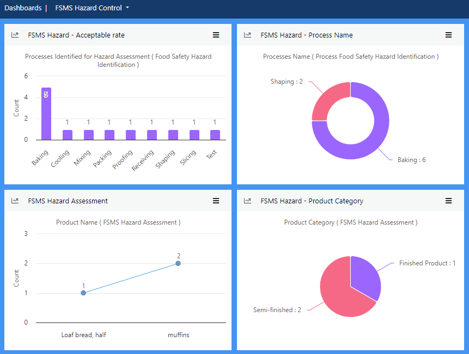Expand the FSMS Hazard Control dropdown
This screenshot has height=354, width=469.
pyautogui.click(x=92, y=8)
